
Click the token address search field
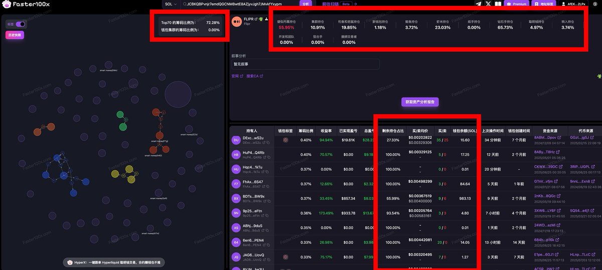239,4
